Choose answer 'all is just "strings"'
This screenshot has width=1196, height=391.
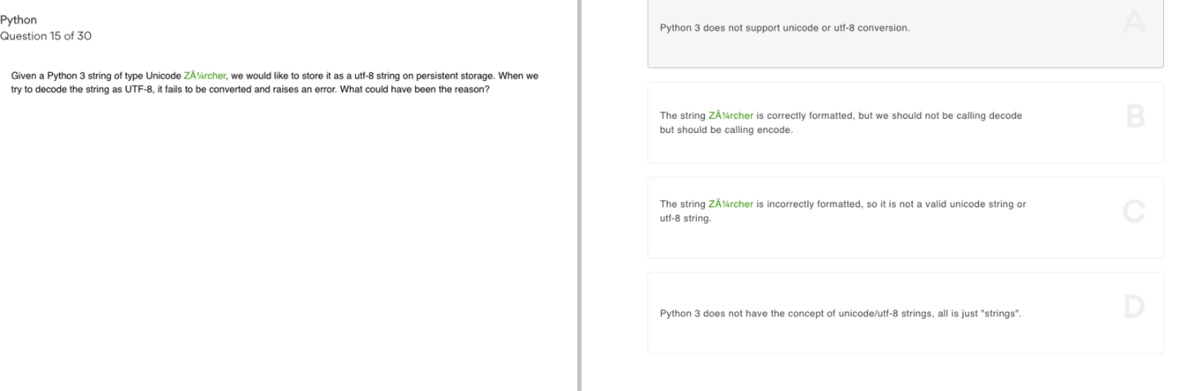coord(905,313)
